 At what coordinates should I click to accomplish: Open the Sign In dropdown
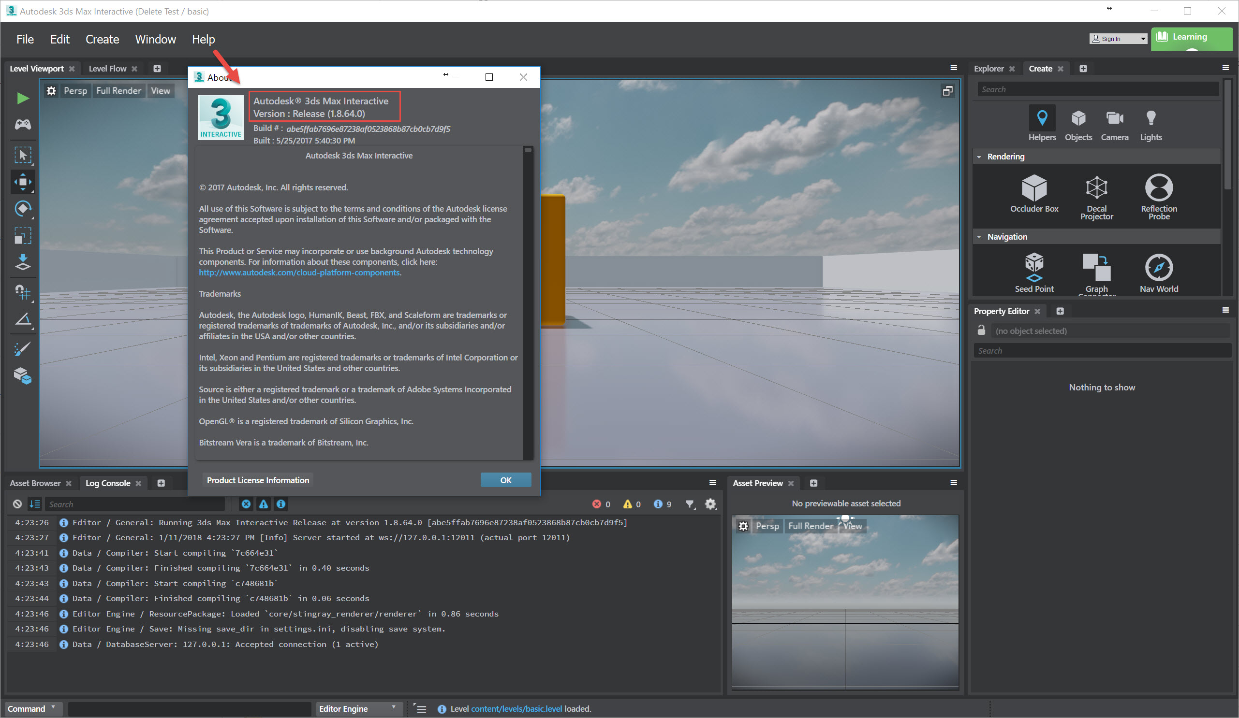(1118, 39)
